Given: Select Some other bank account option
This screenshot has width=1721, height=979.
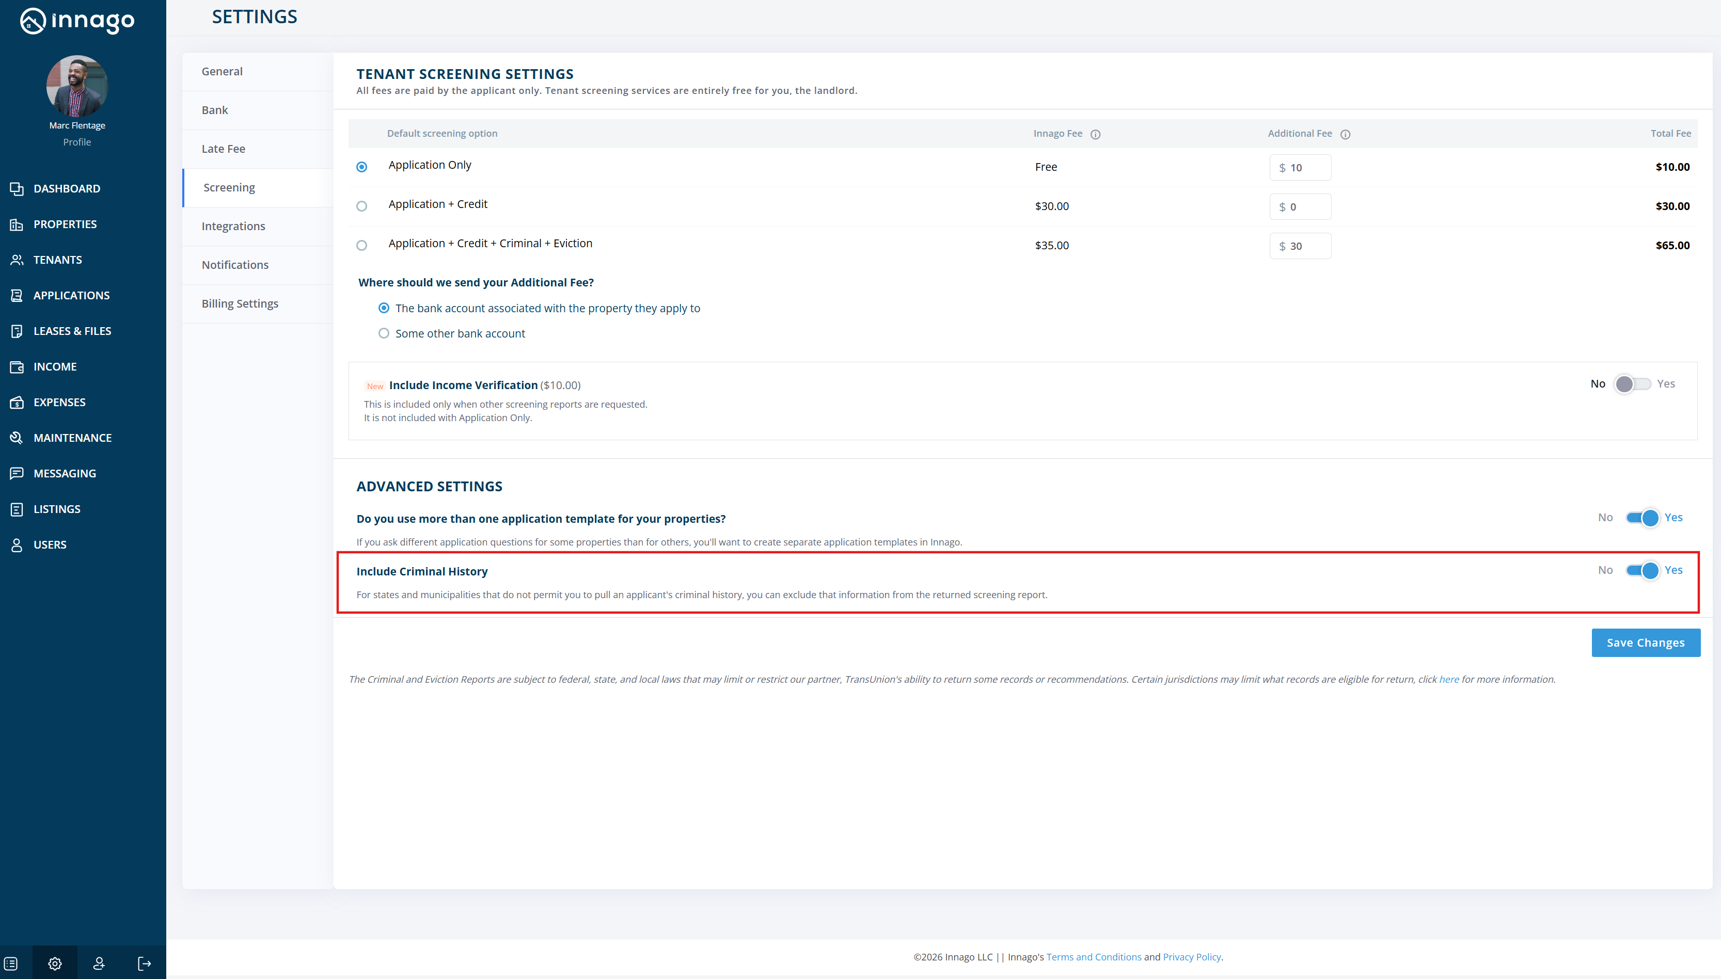Looking at the screenshot, I should pyautogui.click(x=383, y=333).
